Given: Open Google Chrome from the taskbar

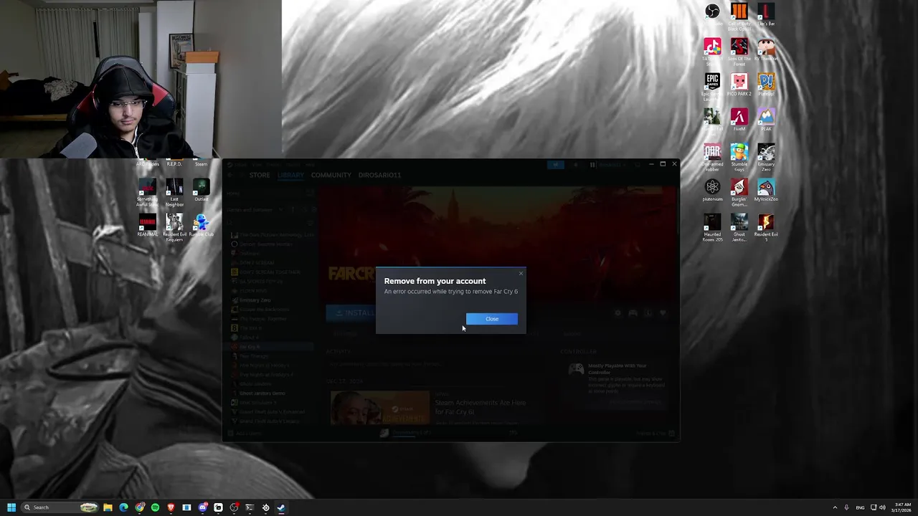Looking at the screenshot, I should 139,507.
